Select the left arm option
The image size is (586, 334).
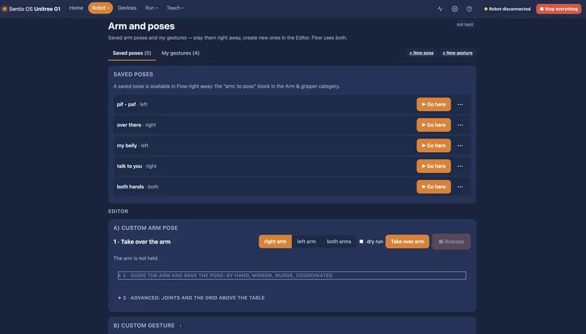[x=307, y=242]
